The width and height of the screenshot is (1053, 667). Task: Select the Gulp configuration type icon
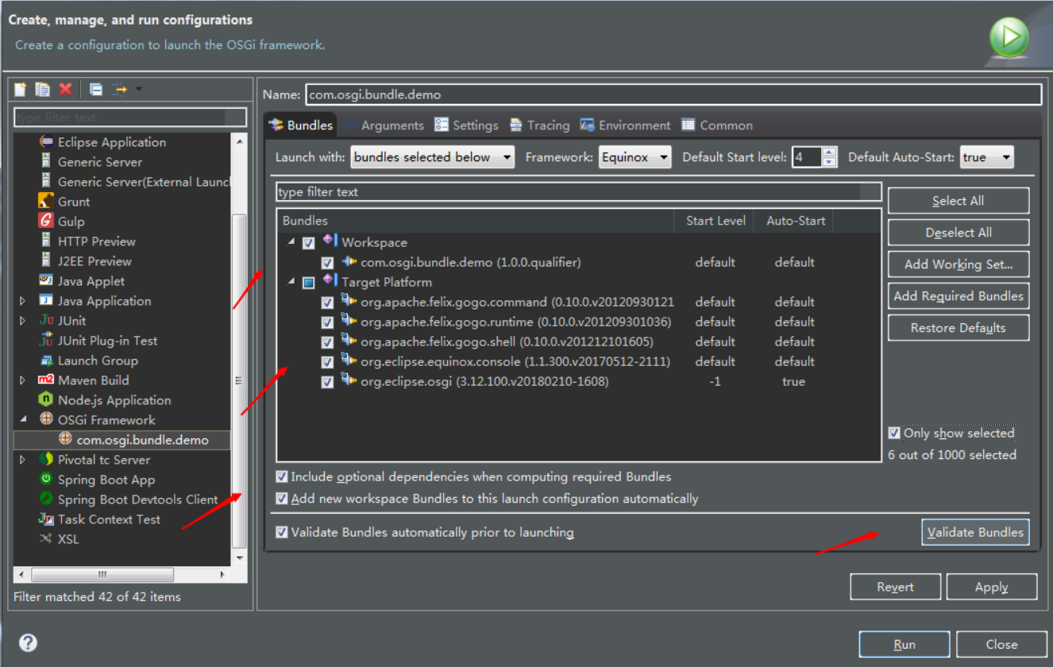click(46, 222)
